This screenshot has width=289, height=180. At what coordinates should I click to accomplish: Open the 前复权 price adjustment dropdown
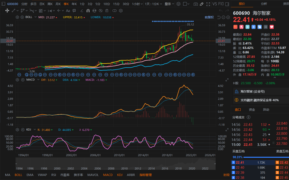coord(209,17)
